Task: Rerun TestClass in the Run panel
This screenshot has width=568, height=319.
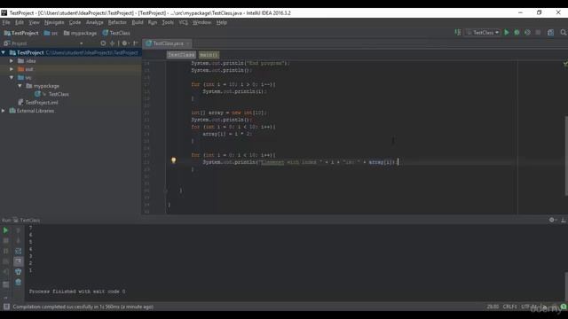Action: click(5, 230)
